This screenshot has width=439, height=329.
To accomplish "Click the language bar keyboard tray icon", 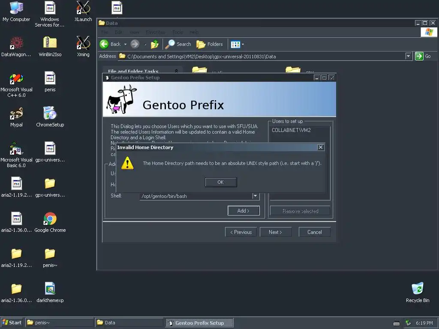I will pyautogui.click(x=397, y=323).
